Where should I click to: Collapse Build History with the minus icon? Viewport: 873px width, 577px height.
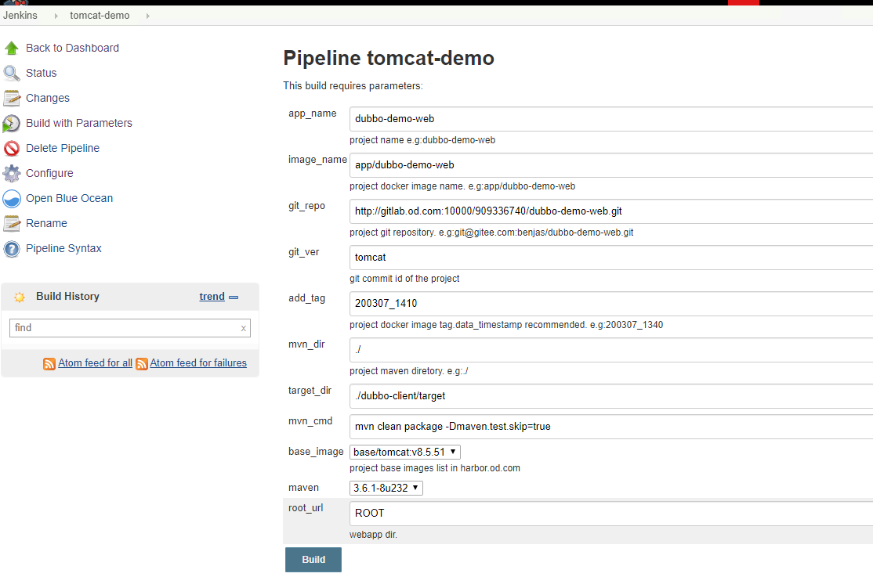click(x=234, y=297)
